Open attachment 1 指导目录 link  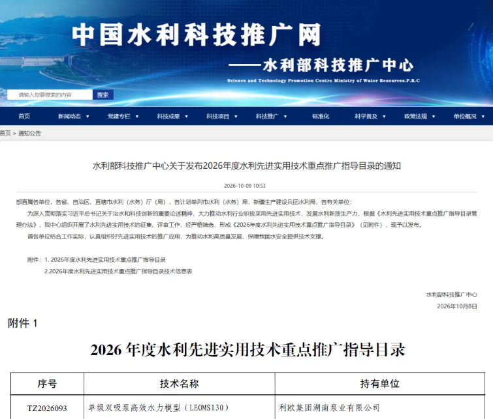105,259
